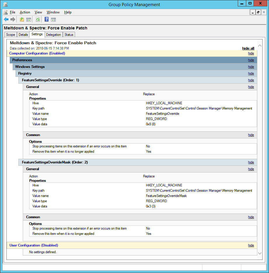Viewport: 269px width, 273px height.
Task: Collapse the Computer Configuration section via hide
Action: pyautogui.click(x=251, y=53)
